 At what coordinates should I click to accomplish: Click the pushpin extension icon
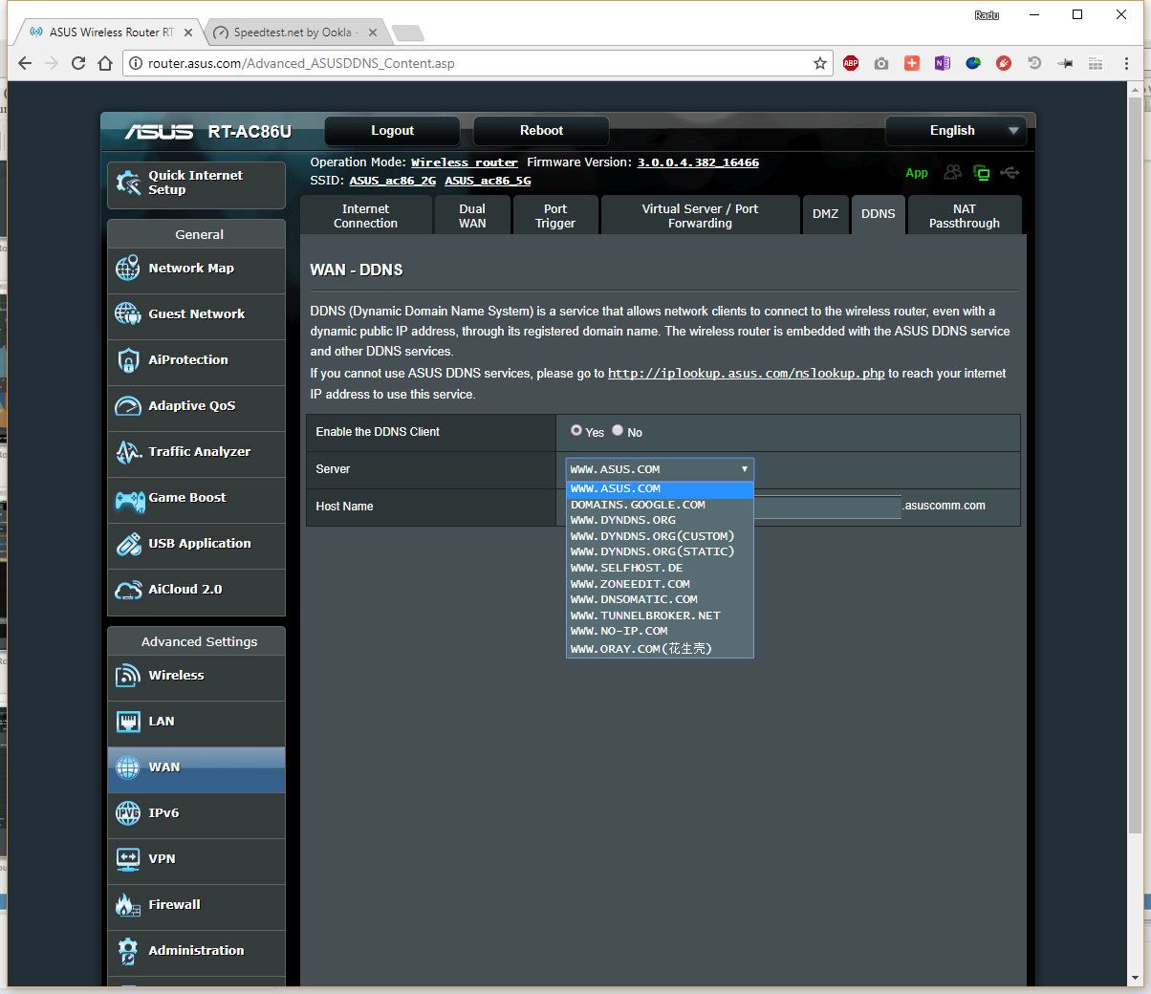coord(1065,63)
